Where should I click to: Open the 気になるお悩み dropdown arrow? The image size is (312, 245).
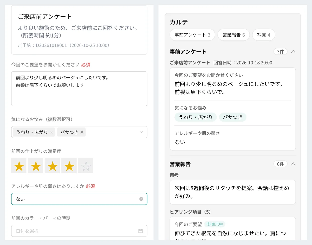[x=141, y=132]
